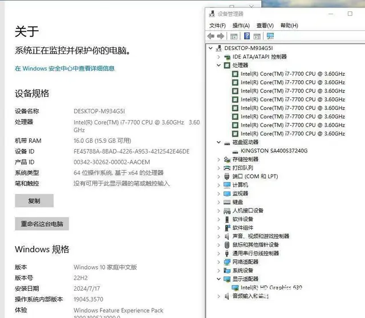Click the 计算机 category monitor icon
Image resolution: width=365 pixels, height=318 pixels.
[x=227, y=185]
